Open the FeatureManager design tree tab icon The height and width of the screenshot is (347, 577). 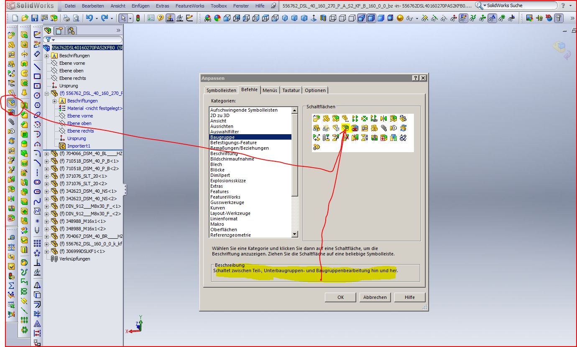point(49,31)
